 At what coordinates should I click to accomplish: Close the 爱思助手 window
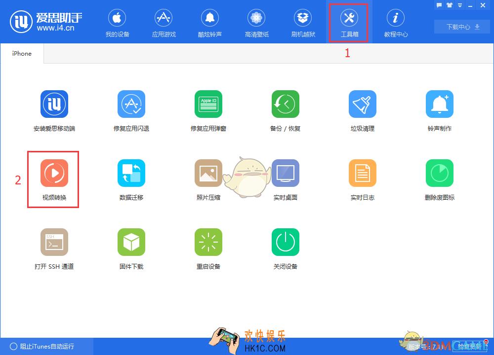tap(483, 5)
